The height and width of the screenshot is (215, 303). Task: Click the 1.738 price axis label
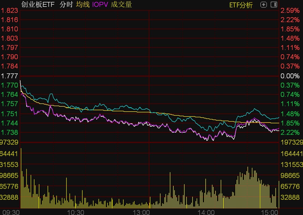(9, 132)
